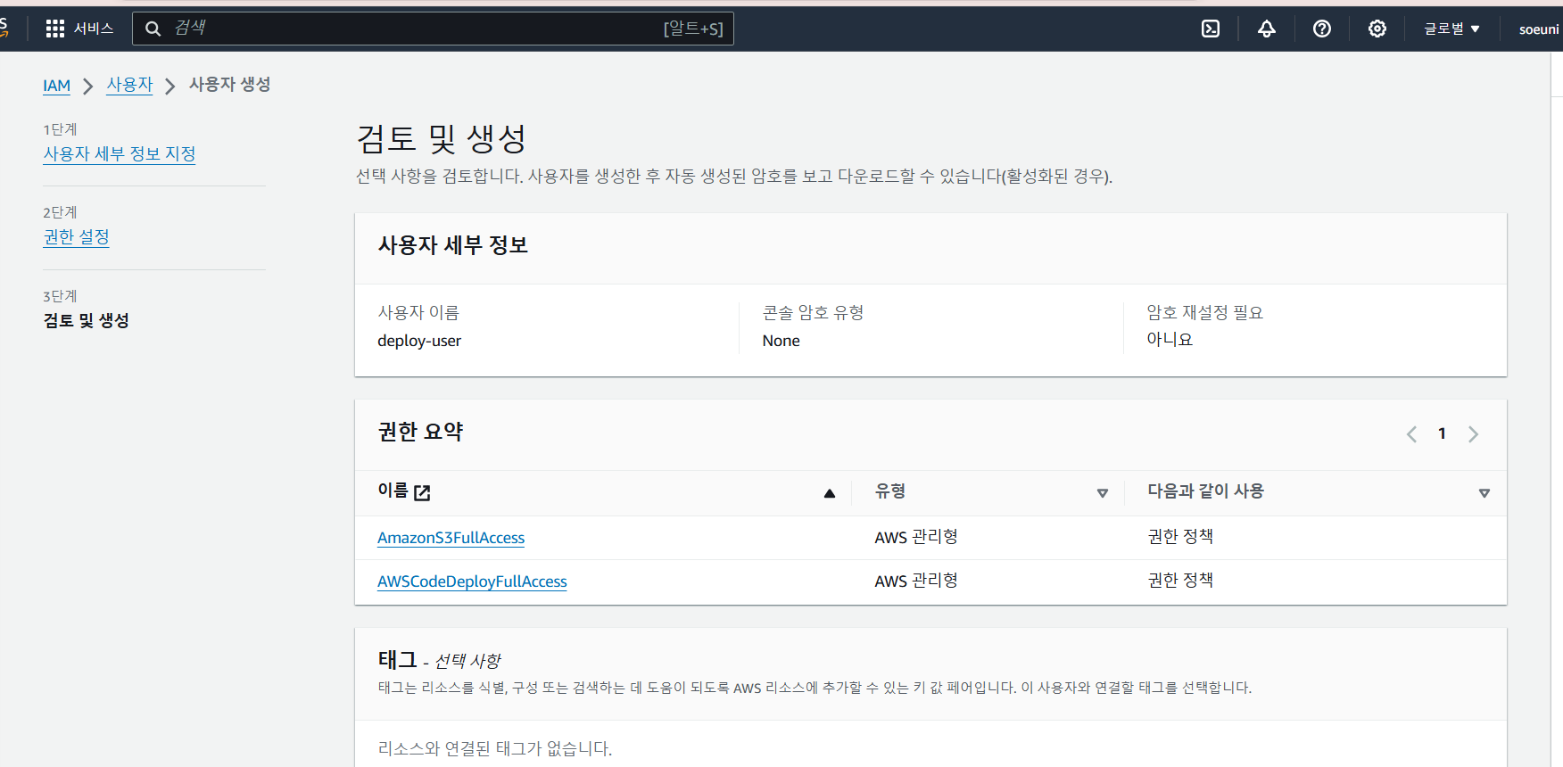The height and width of the screenshot is (767, 1563).
Task: Click the search magnifier icon
Action: 153,29
